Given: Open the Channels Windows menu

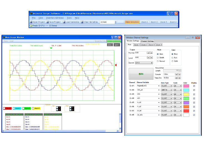Looking at the screenshot, I should (55, 18).
